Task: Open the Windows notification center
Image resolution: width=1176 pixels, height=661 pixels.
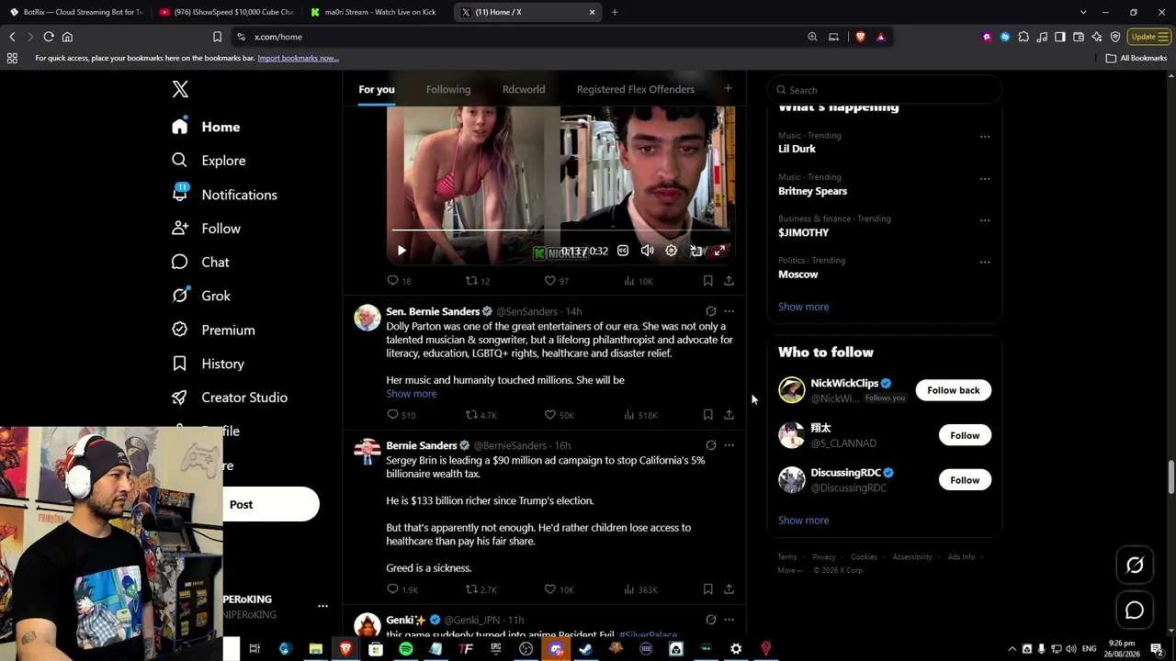Action: point(1157,649)
